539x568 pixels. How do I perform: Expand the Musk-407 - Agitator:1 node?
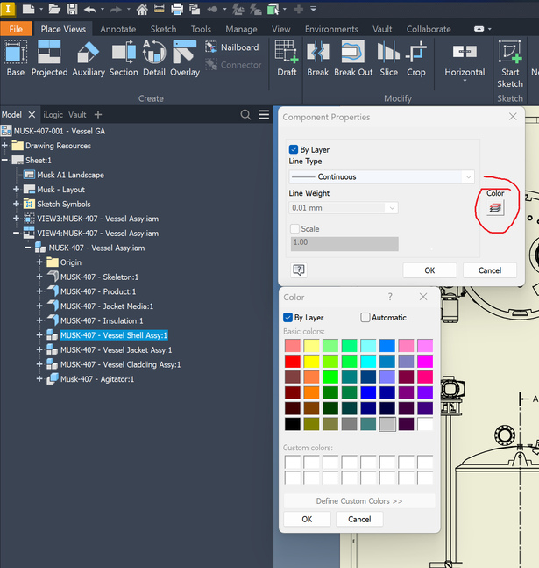tap(39, 378)
